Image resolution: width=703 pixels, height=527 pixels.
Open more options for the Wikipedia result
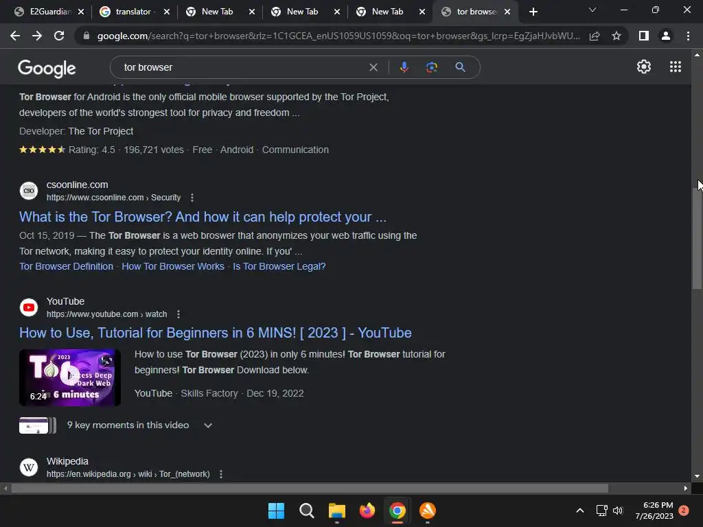click(x=221, y=474)
